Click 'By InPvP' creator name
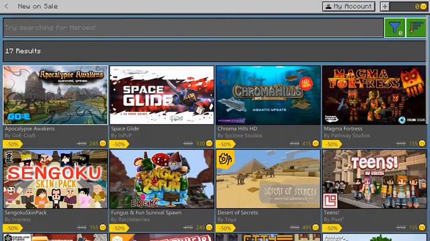The height and width of the screenshot is (241, 430). click(x=121, y=135)
